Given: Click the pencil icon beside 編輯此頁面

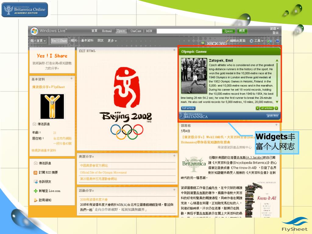Looking at the screenshot, I should pyautogui.click(x=227, y=41).
